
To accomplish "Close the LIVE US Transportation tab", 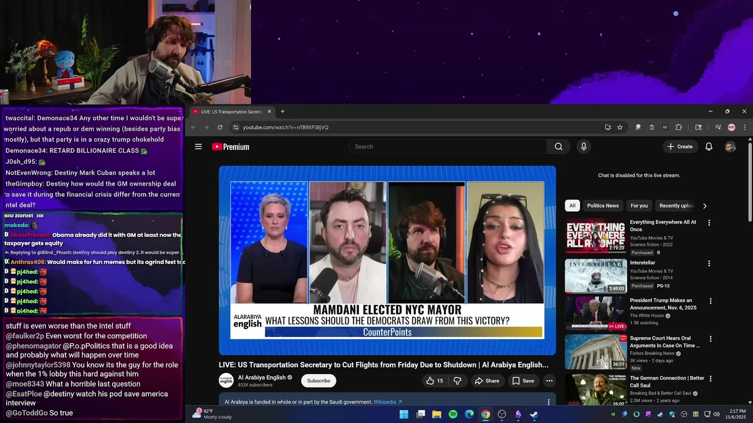I will click(x=269, y=112).
